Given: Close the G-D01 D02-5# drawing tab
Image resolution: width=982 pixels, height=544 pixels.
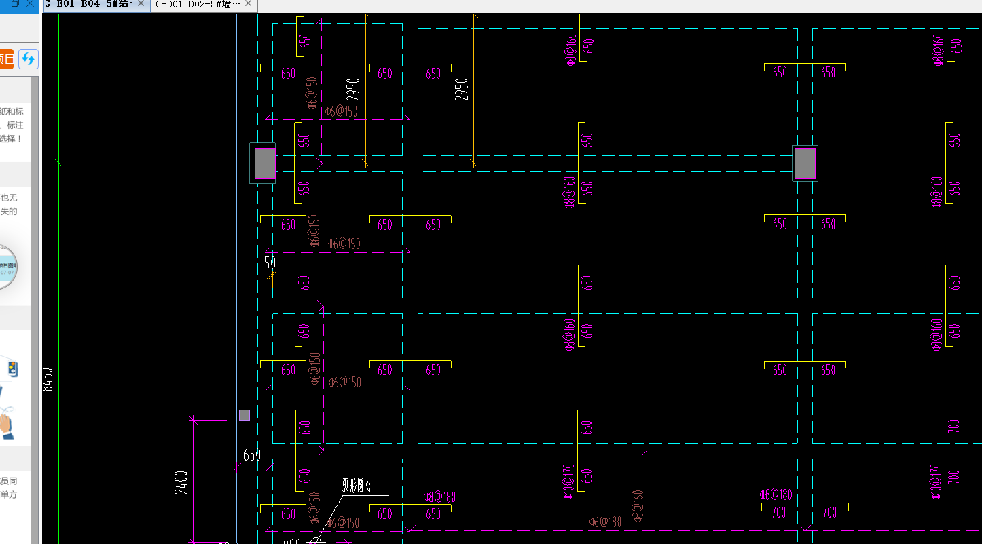Looking at the screenshot, I should [x=248, y=3].
